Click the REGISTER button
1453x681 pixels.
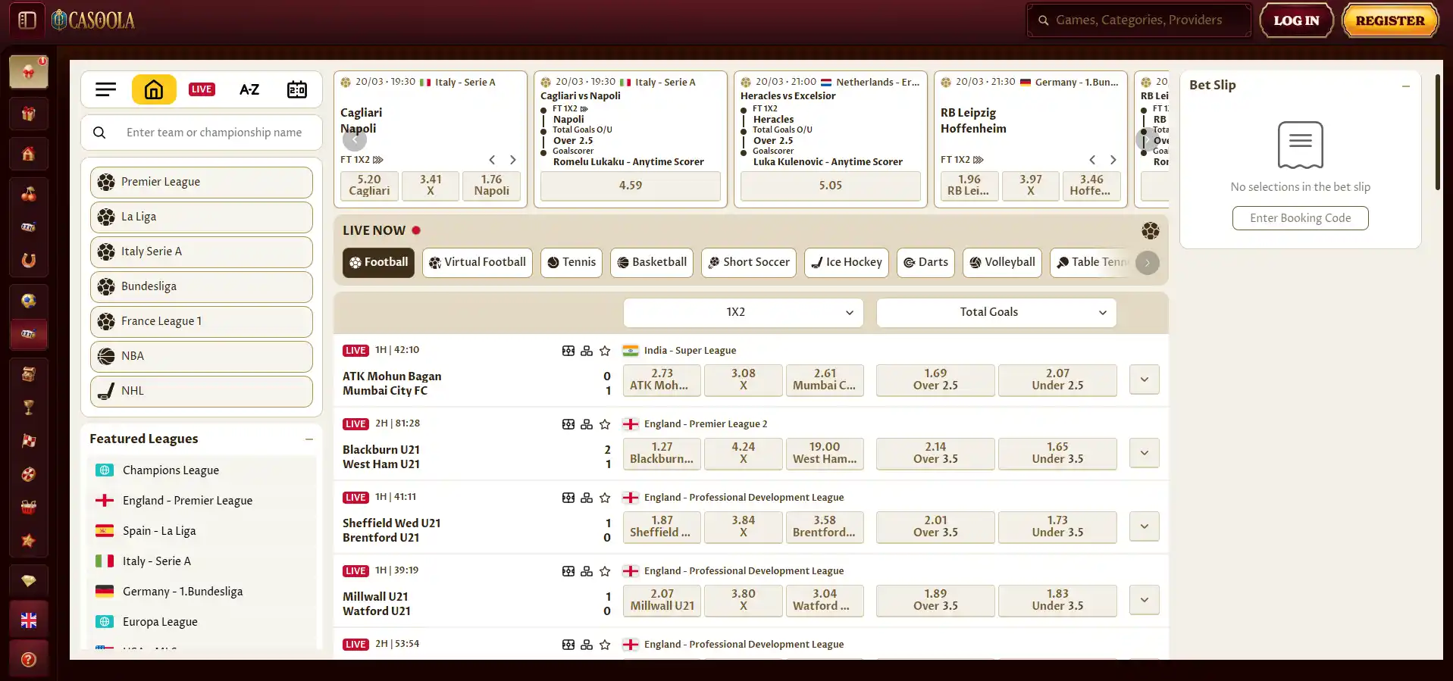[1390, 20]
